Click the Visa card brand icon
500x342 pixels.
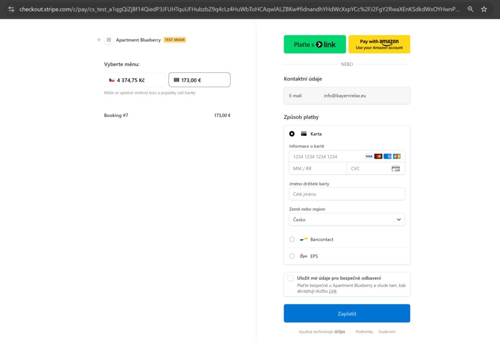(369, 157)
